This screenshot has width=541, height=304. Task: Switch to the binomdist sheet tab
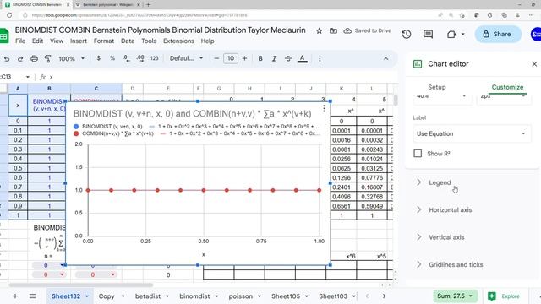click(x=194, y=296)
